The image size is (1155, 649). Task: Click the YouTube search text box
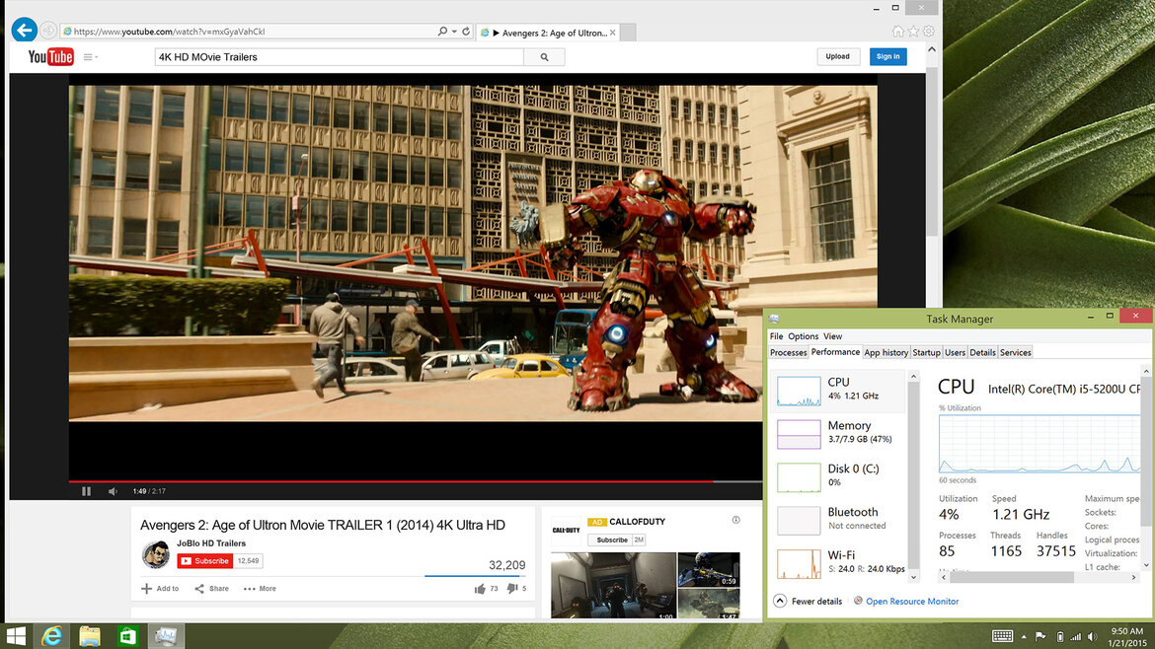click(x=339, y=56)
